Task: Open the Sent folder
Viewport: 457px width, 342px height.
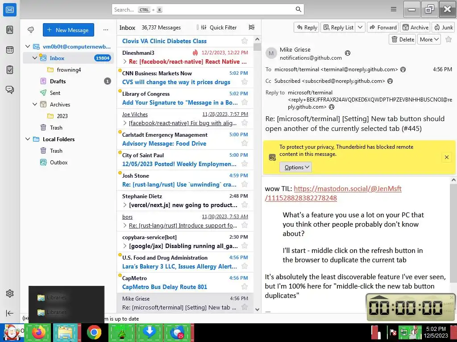Action: 68,93
